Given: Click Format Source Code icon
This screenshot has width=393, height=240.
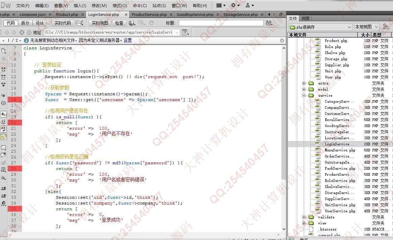Looking at the screenshot, I should click(x=3, y=203).
